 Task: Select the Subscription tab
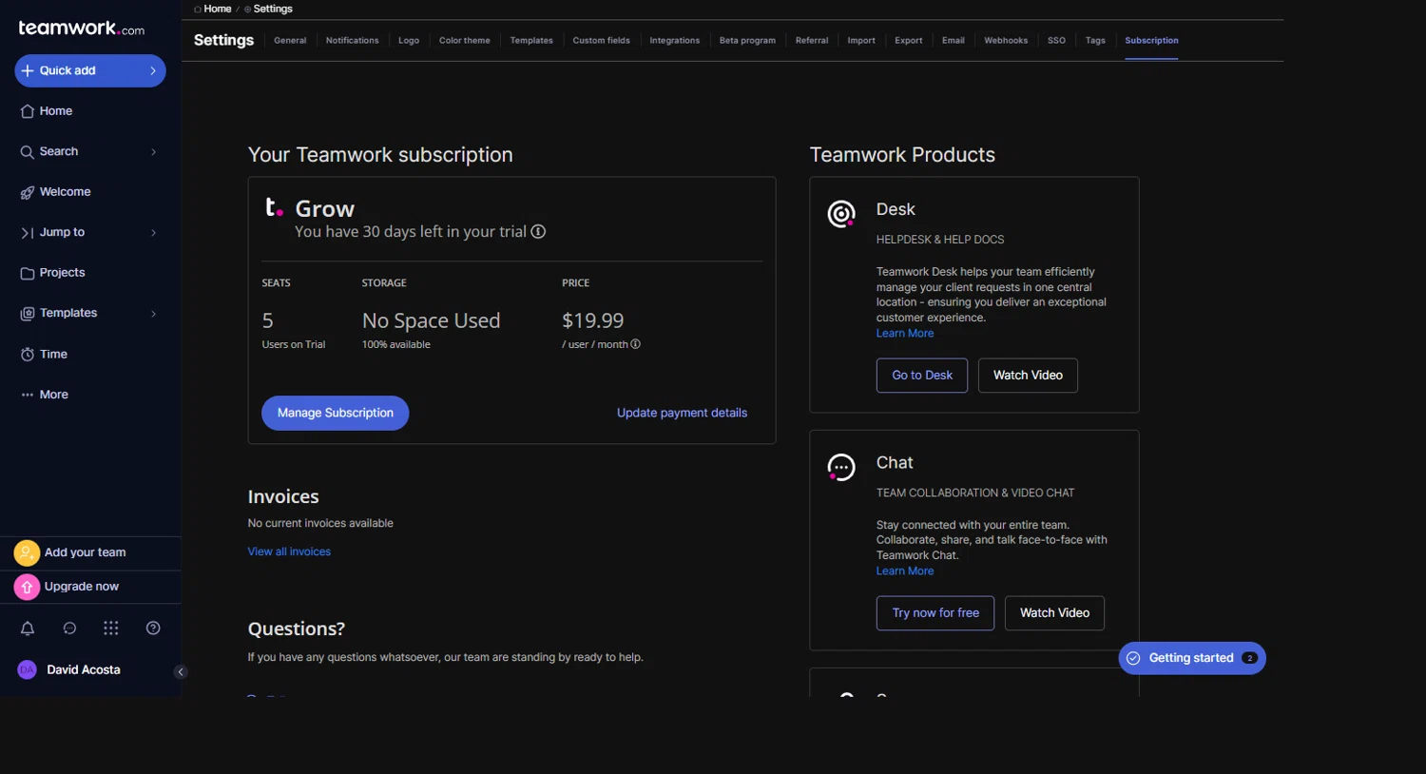[x=1151, y=41]
